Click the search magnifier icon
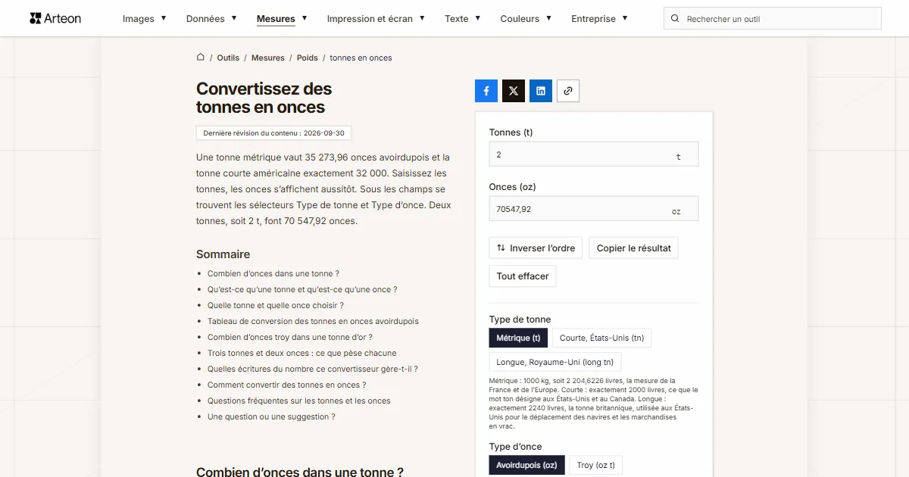 676,18
